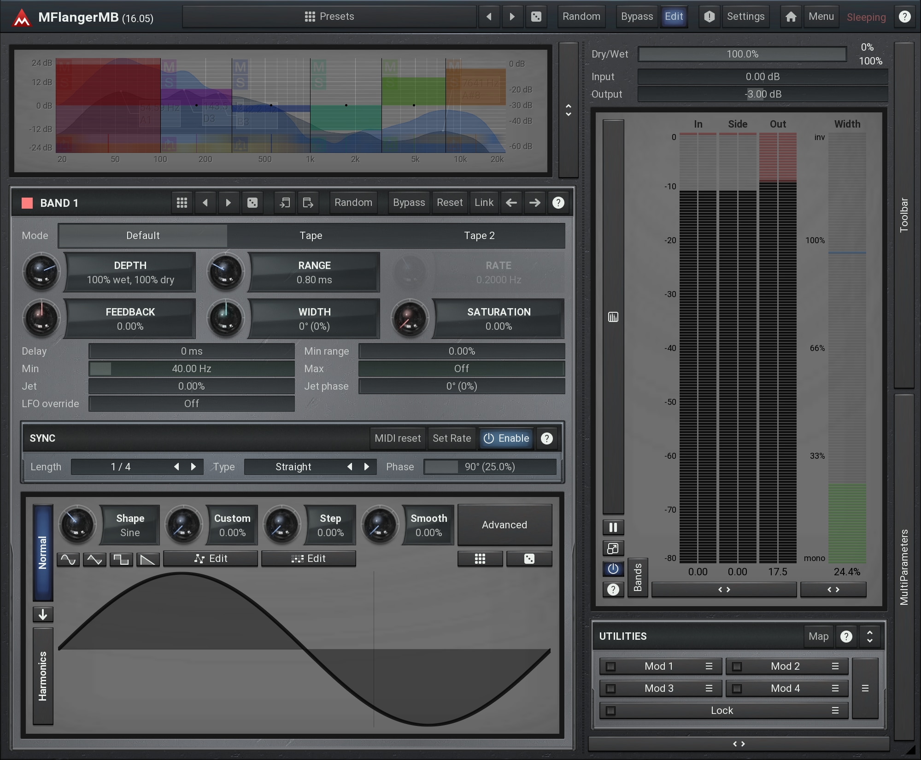Select the square waveform shape icon

pos(121,559)
